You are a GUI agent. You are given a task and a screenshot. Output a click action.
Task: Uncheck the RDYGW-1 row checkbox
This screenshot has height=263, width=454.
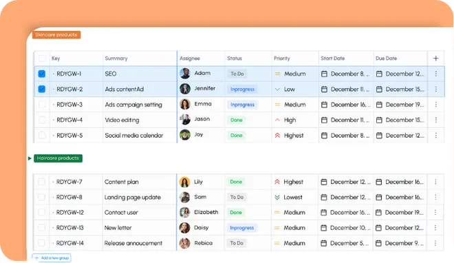click(x=42, y=74)
